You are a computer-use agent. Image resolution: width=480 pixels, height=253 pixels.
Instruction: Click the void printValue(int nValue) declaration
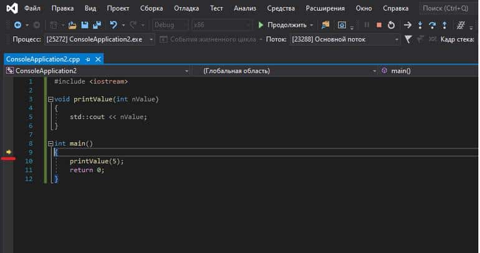tap(107, 99)
